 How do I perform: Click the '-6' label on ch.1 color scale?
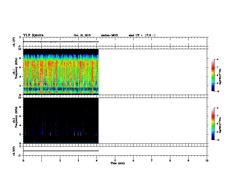pos(217,59)
